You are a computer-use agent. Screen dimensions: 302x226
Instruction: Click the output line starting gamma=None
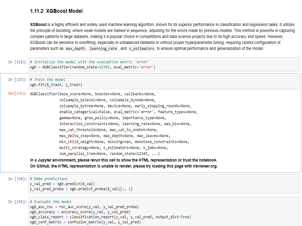[x=113, y=118]
